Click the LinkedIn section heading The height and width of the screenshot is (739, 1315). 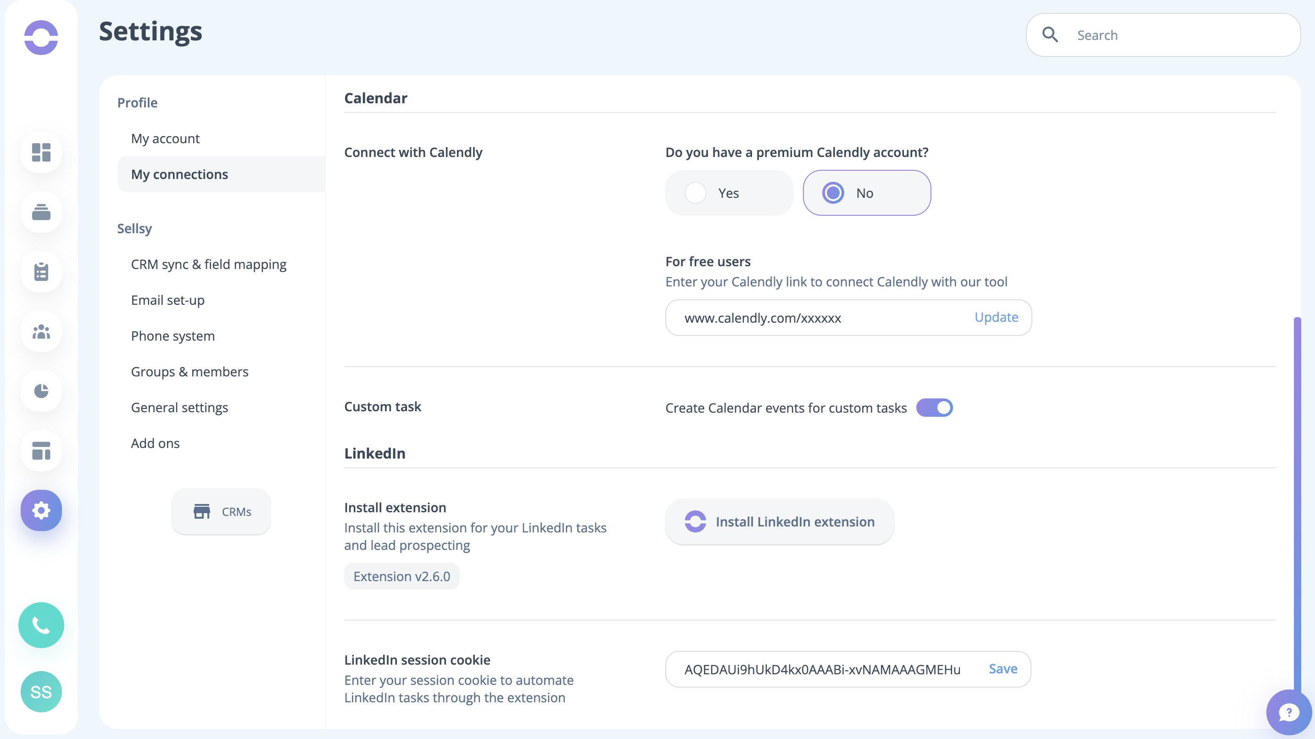pos(375,453)
